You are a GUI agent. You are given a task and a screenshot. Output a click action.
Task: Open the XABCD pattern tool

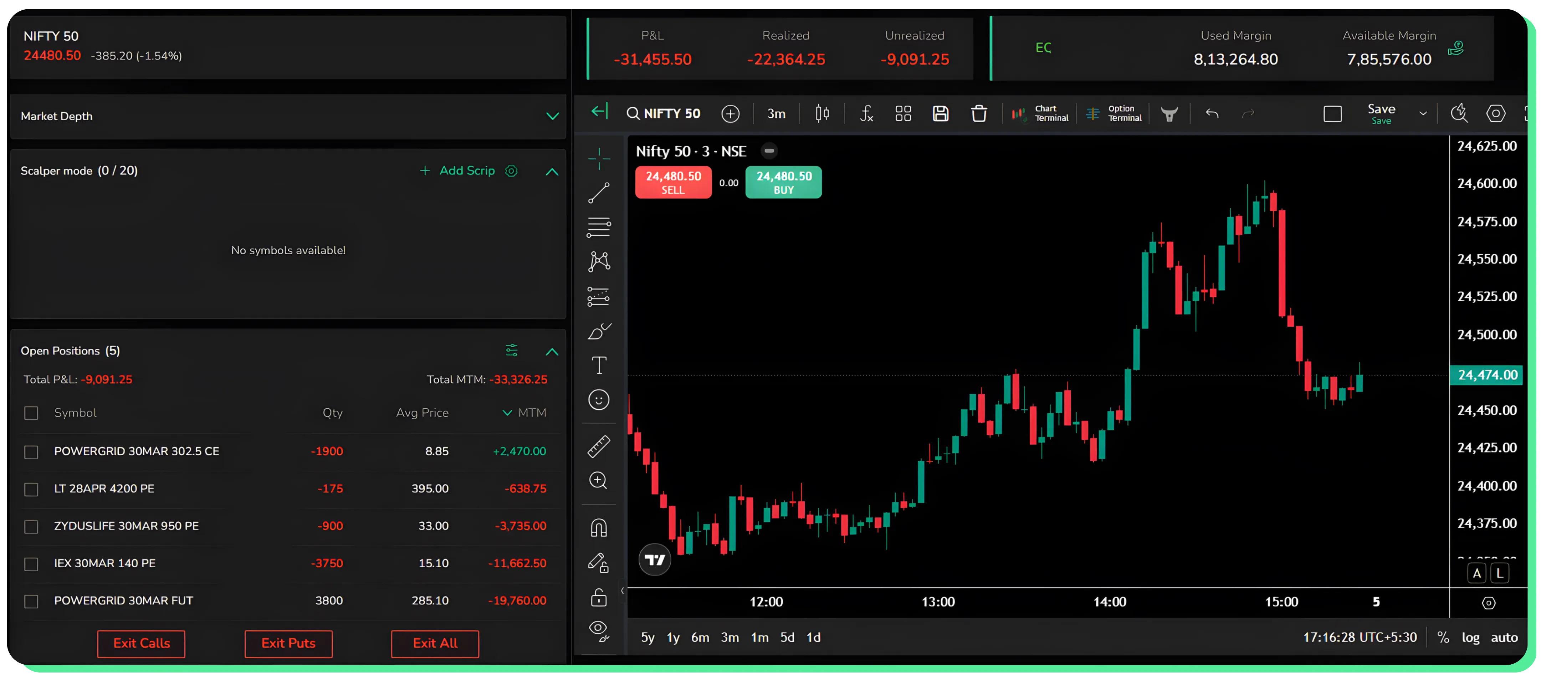598,262
